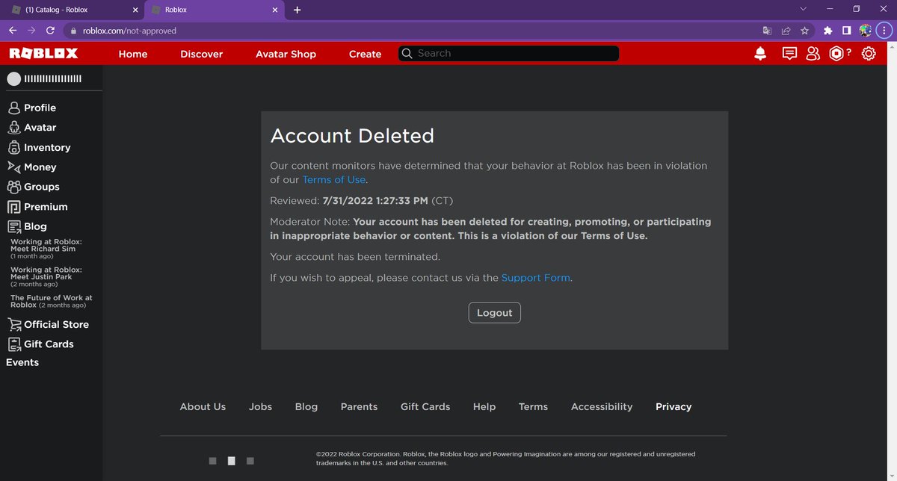Close the Roblox tab
This screenshot has height=481, width=897.
(x=274, y=10)
